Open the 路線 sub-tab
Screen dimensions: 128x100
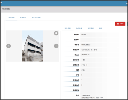coord(101,28)
